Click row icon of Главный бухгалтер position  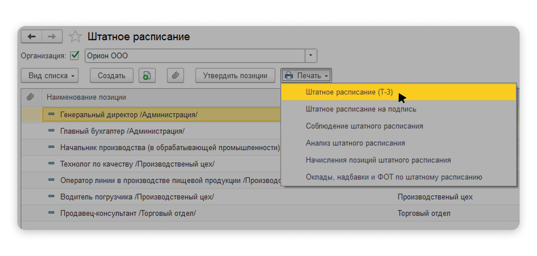coord(51,131)
